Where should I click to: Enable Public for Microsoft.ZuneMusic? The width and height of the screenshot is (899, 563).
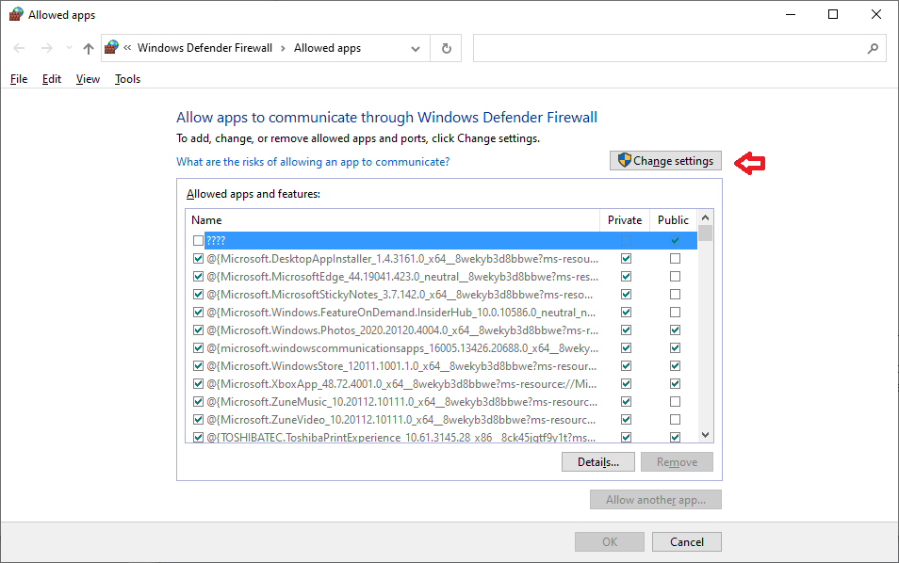point(675,402)
